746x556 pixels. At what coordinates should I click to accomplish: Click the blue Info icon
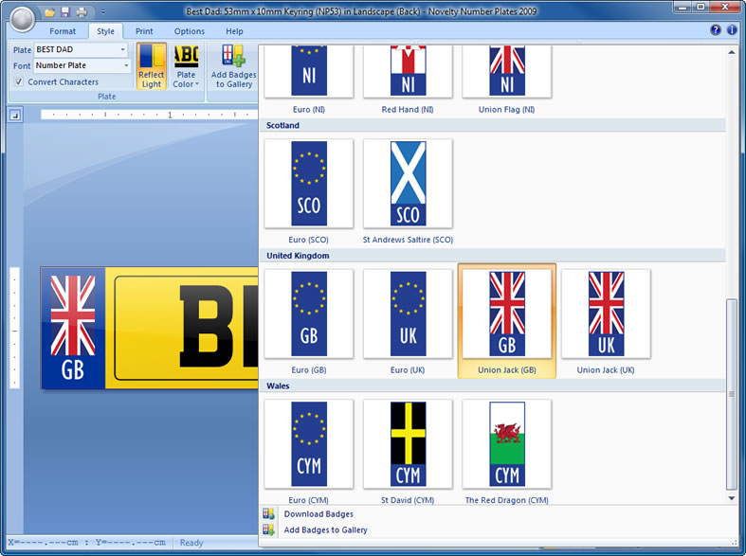click(732, 30)
